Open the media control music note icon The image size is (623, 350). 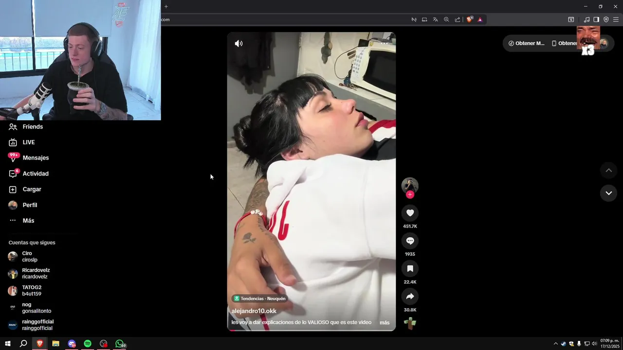(586, 19)
